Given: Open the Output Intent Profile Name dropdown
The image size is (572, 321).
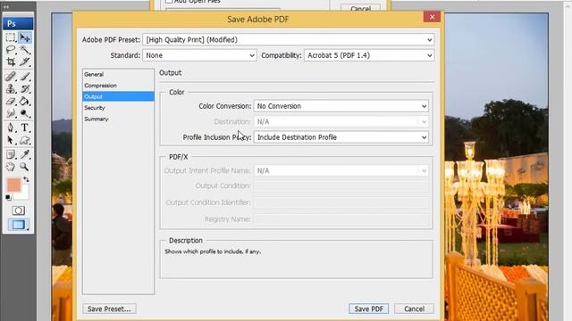Looking at the screenshot, I should coord(341,170).
